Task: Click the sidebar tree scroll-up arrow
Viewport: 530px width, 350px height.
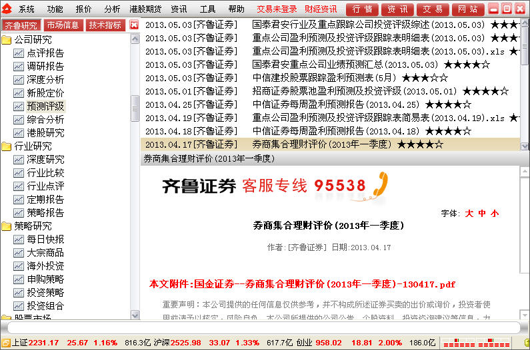Action: point(135,39)
